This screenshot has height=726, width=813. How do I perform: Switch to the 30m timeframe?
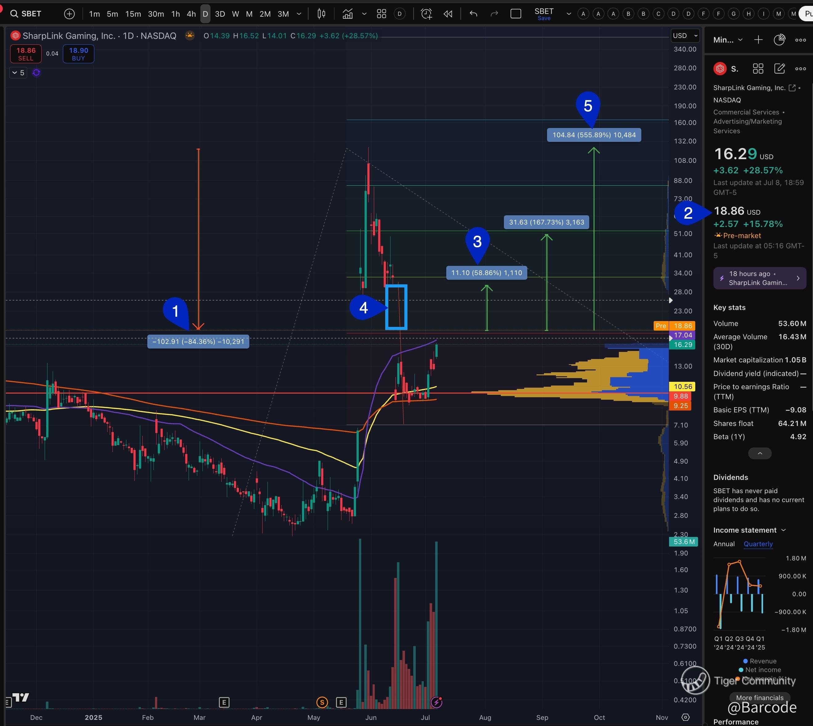(156, 14)
